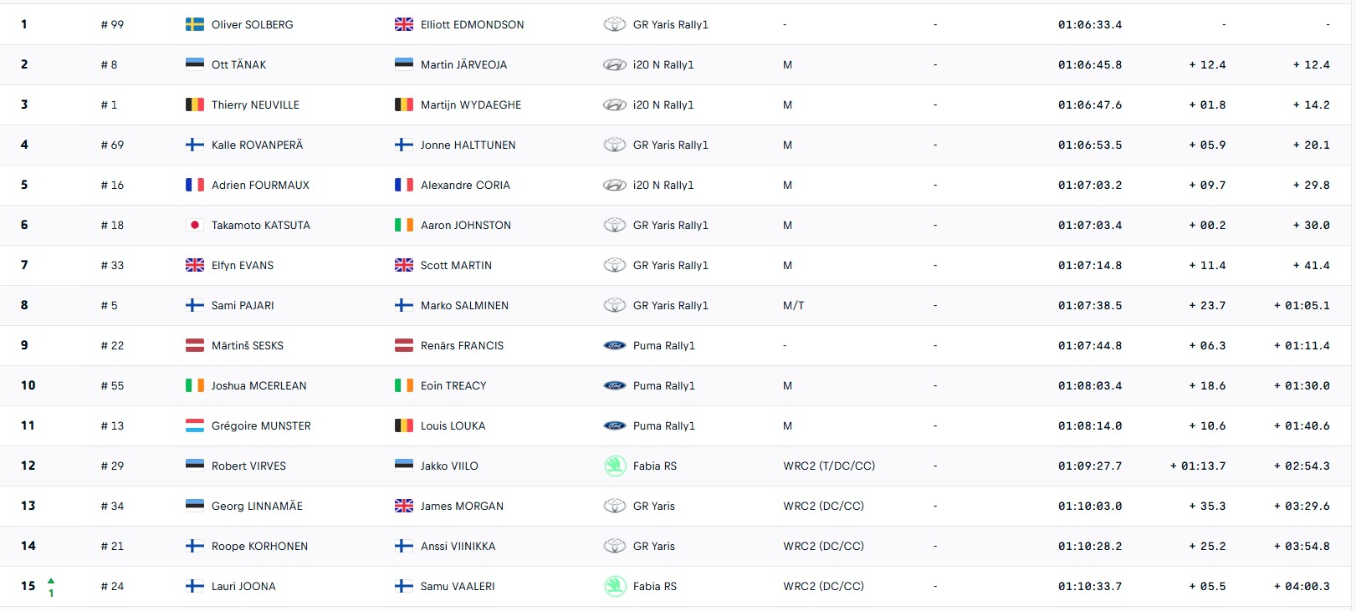The image size is (1356, 611).
Task: Click the Irish flag next to Aaron Johnston
Action: (403, 225)
